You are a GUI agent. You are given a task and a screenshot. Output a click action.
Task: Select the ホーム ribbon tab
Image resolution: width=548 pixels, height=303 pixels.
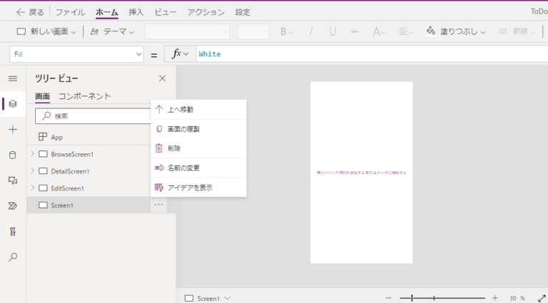coord(106,12)
